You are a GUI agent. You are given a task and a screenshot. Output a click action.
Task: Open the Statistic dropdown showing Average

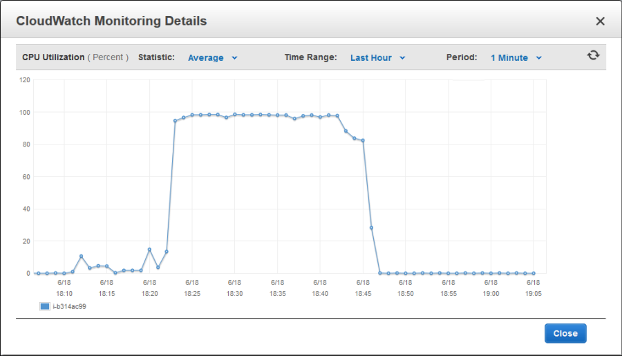click(212, 58)
